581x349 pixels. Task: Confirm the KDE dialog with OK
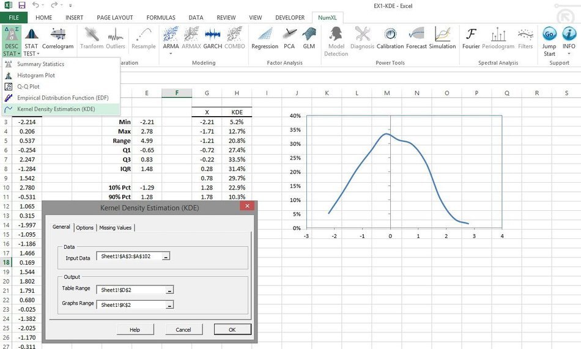pos(232,329)
